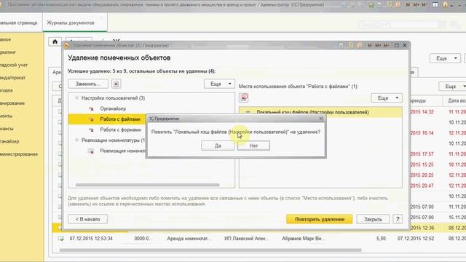Collapse the Реализации номенклатуры group
Viewport: 466px width, 262px height.
76,140
